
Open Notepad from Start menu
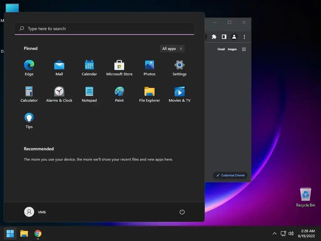pos(89,94)
